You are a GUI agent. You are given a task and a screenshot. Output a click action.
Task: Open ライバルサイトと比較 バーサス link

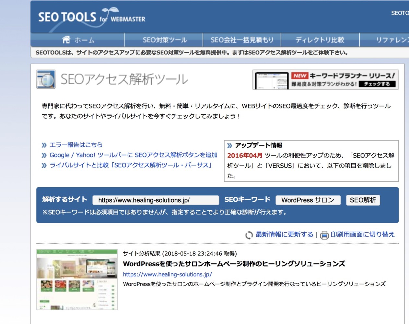point(131,165)
